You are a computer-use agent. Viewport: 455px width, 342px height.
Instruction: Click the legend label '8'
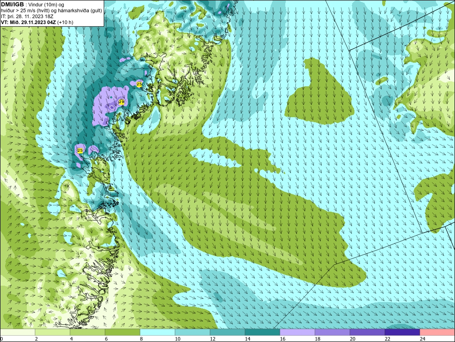point(142,339)
